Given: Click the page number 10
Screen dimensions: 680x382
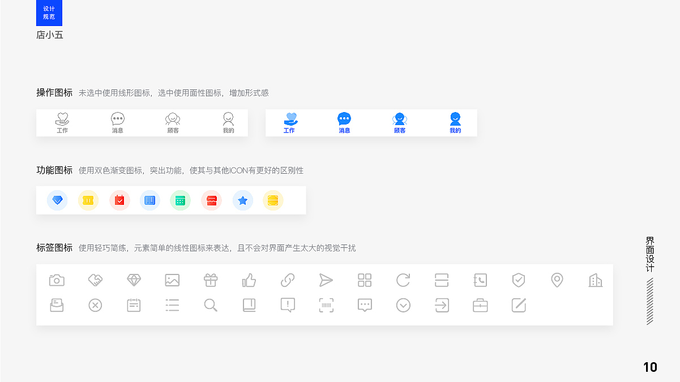Looking at the screenshot, I should tap(650, 367).
